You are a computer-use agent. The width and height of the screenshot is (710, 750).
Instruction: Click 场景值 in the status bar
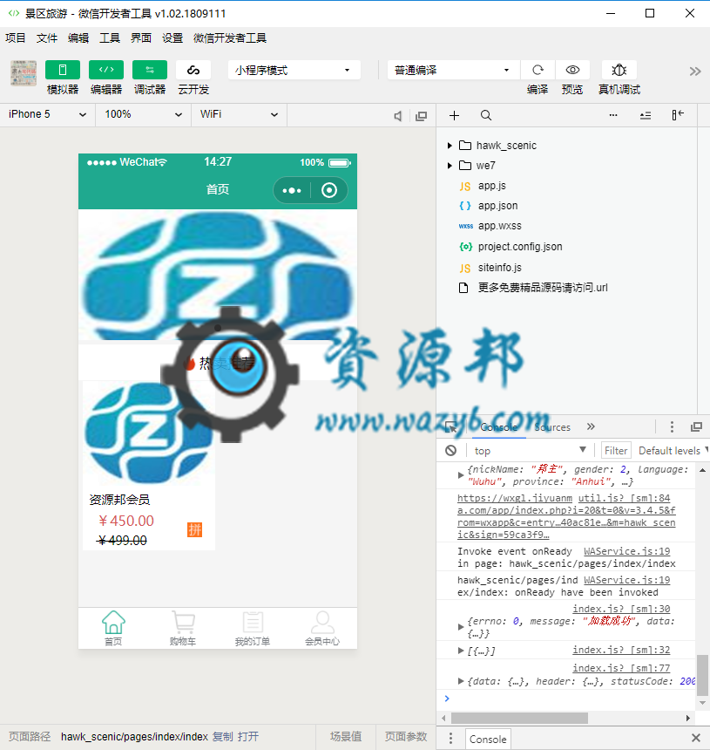[346, 737]
